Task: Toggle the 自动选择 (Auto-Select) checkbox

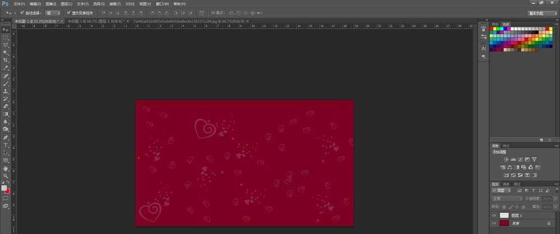Action: point(22,12)
